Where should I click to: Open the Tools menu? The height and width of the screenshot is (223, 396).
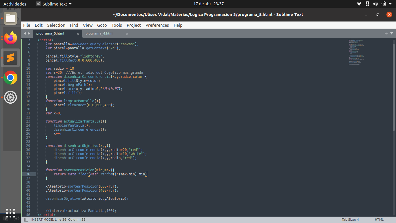click(x=117, y=25)
